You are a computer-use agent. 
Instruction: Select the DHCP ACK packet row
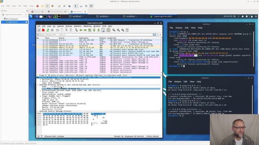tap(98, 44)
